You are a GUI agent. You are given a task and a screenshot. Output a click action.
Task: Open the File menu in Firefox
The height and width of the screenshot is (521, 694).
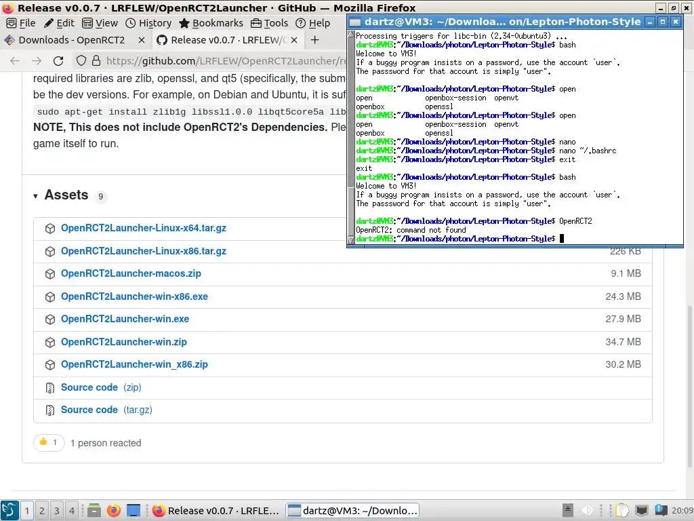[x=21, y=23]
